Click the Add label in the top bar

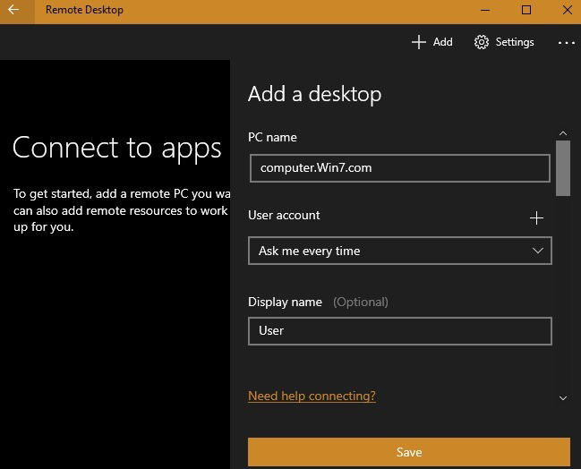point(443,42)
